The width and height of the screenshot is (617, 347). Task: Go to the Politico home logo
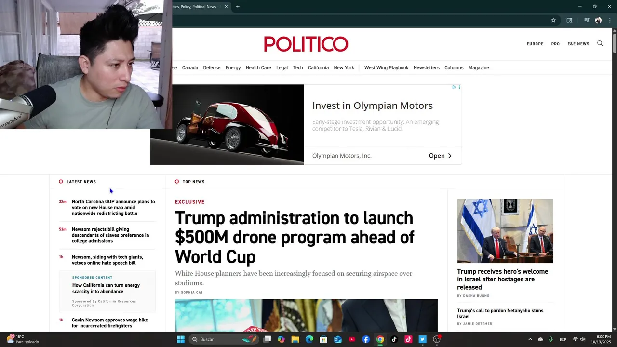[306, 44]
